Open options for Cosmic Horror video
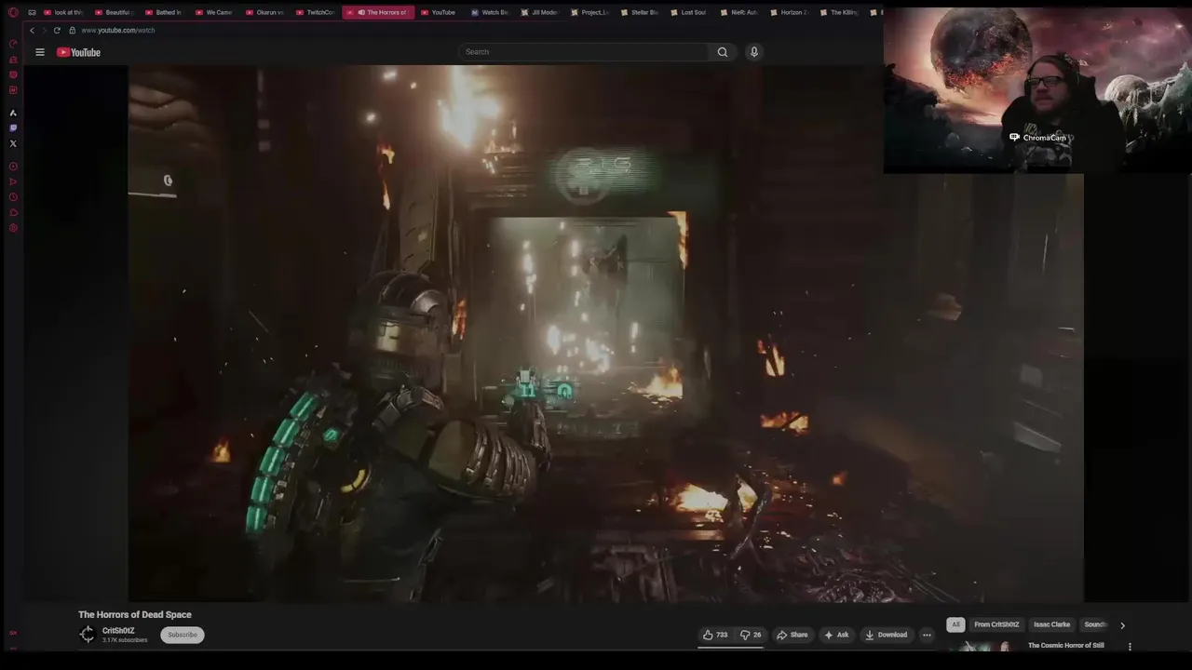Screen dimensions: 1192x670 click(1130, 647)
